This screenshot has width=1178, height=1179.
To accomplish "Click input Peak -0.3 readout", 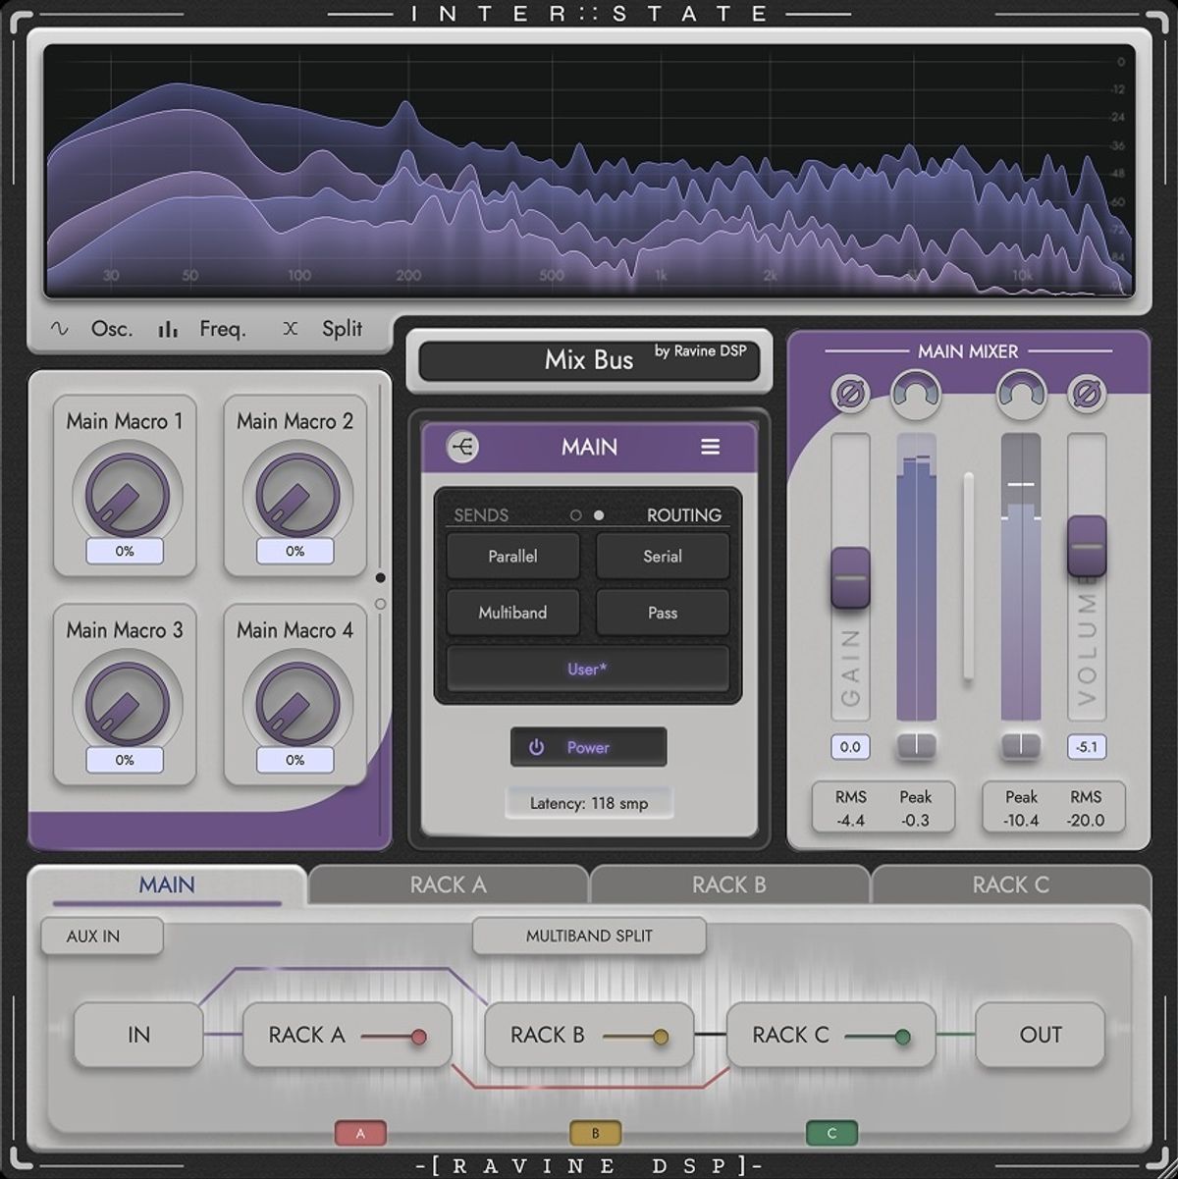I will pyautogui.click(x=915, y=809).
